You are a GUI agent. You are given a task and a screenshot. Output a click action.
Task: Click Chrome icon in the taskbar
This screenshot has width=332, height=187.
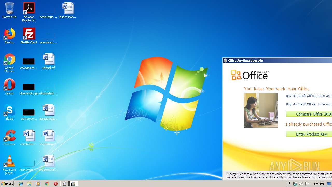47,184
